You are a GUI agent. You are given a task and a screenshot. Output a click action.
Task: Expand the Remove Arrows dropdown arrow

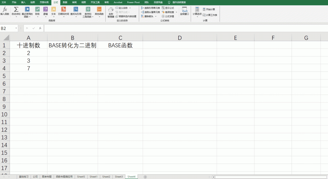tap(156, 16)
